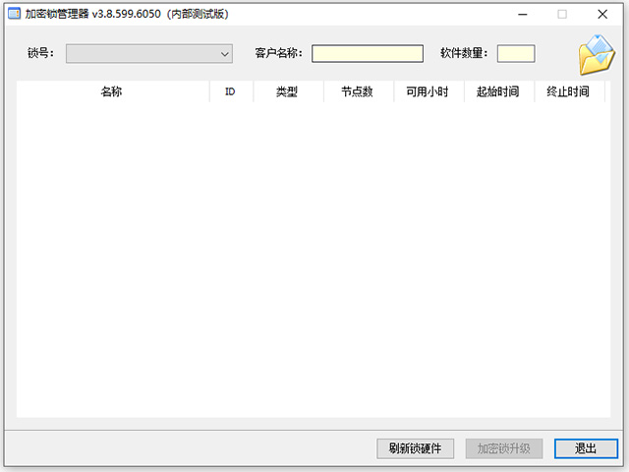Click the 节点数 column header

click(358, 91)
